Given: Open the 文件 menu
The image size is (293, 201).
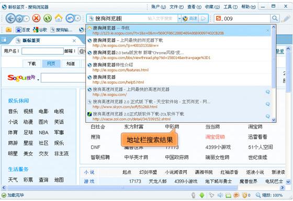Looking at the screenshot, I should click(x=176, y=7).
